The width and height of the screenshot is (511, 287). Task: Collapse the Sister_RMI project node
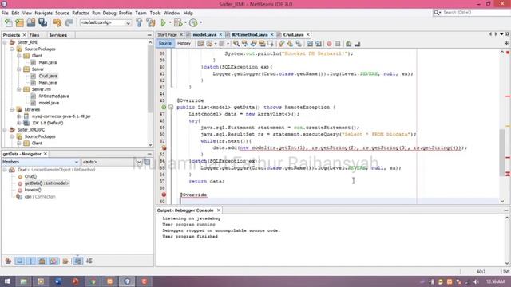click(x=5, y=42)
